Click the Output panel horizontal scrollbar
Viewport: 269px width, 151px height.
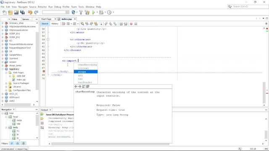[x=110, y=144]
